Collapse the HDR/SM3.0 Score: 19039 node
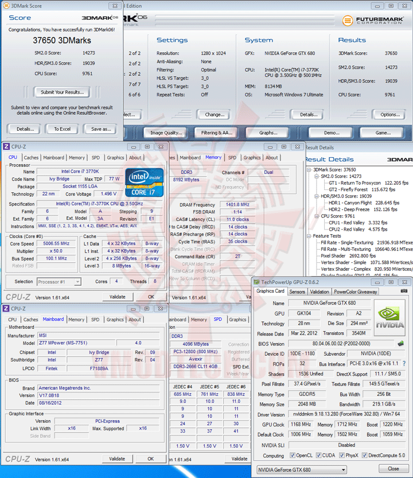 [317, 196]
